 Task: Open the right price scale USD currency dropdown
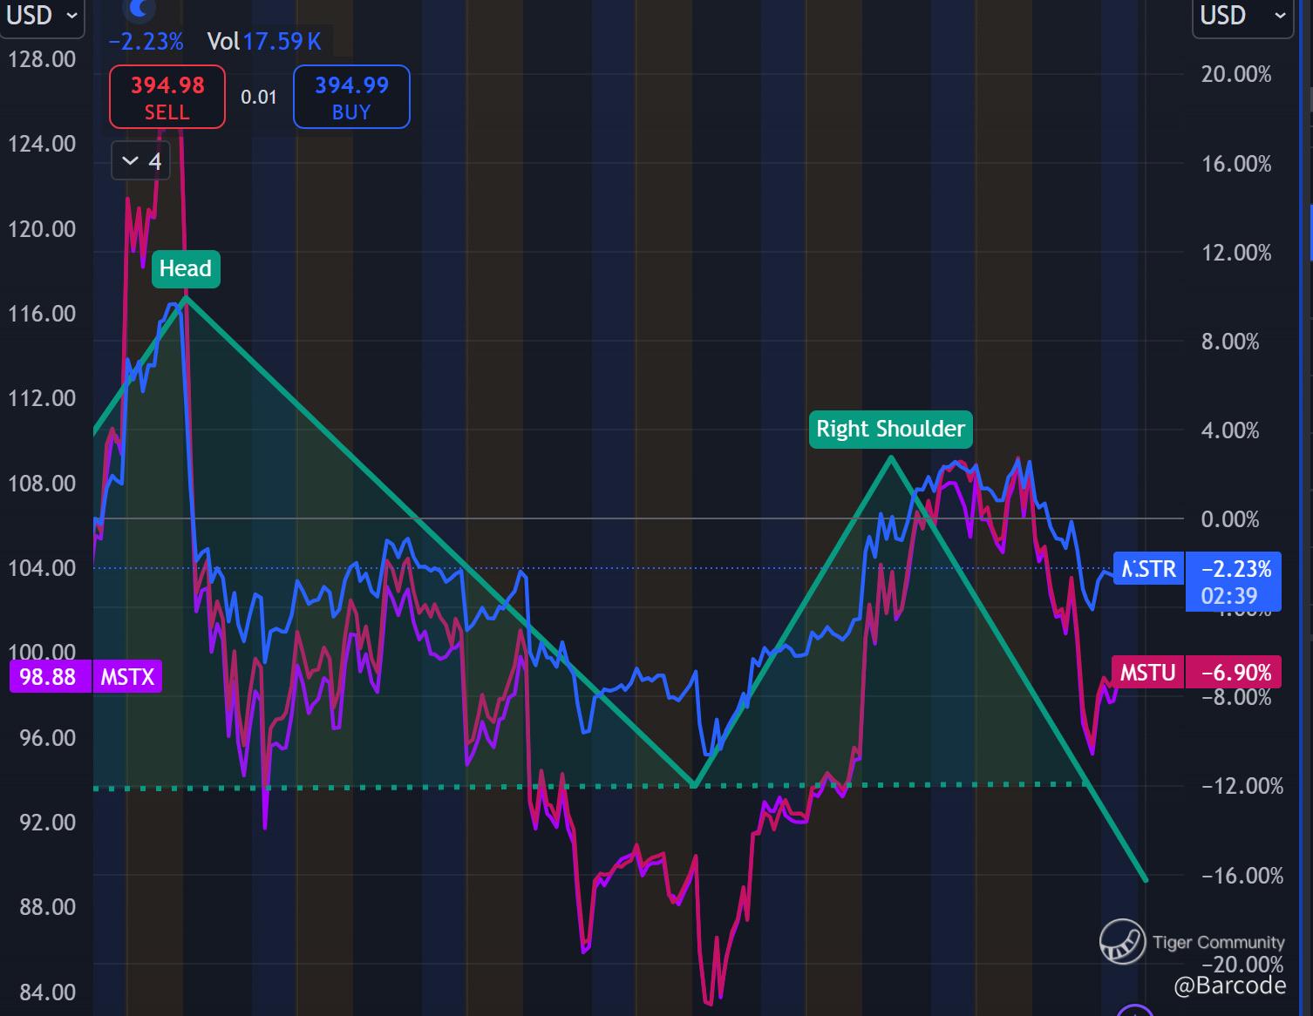[x=1244, y=17]
